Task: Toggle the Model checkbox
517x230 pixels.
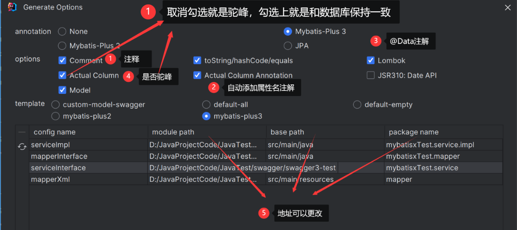Action: coord(62,90)
